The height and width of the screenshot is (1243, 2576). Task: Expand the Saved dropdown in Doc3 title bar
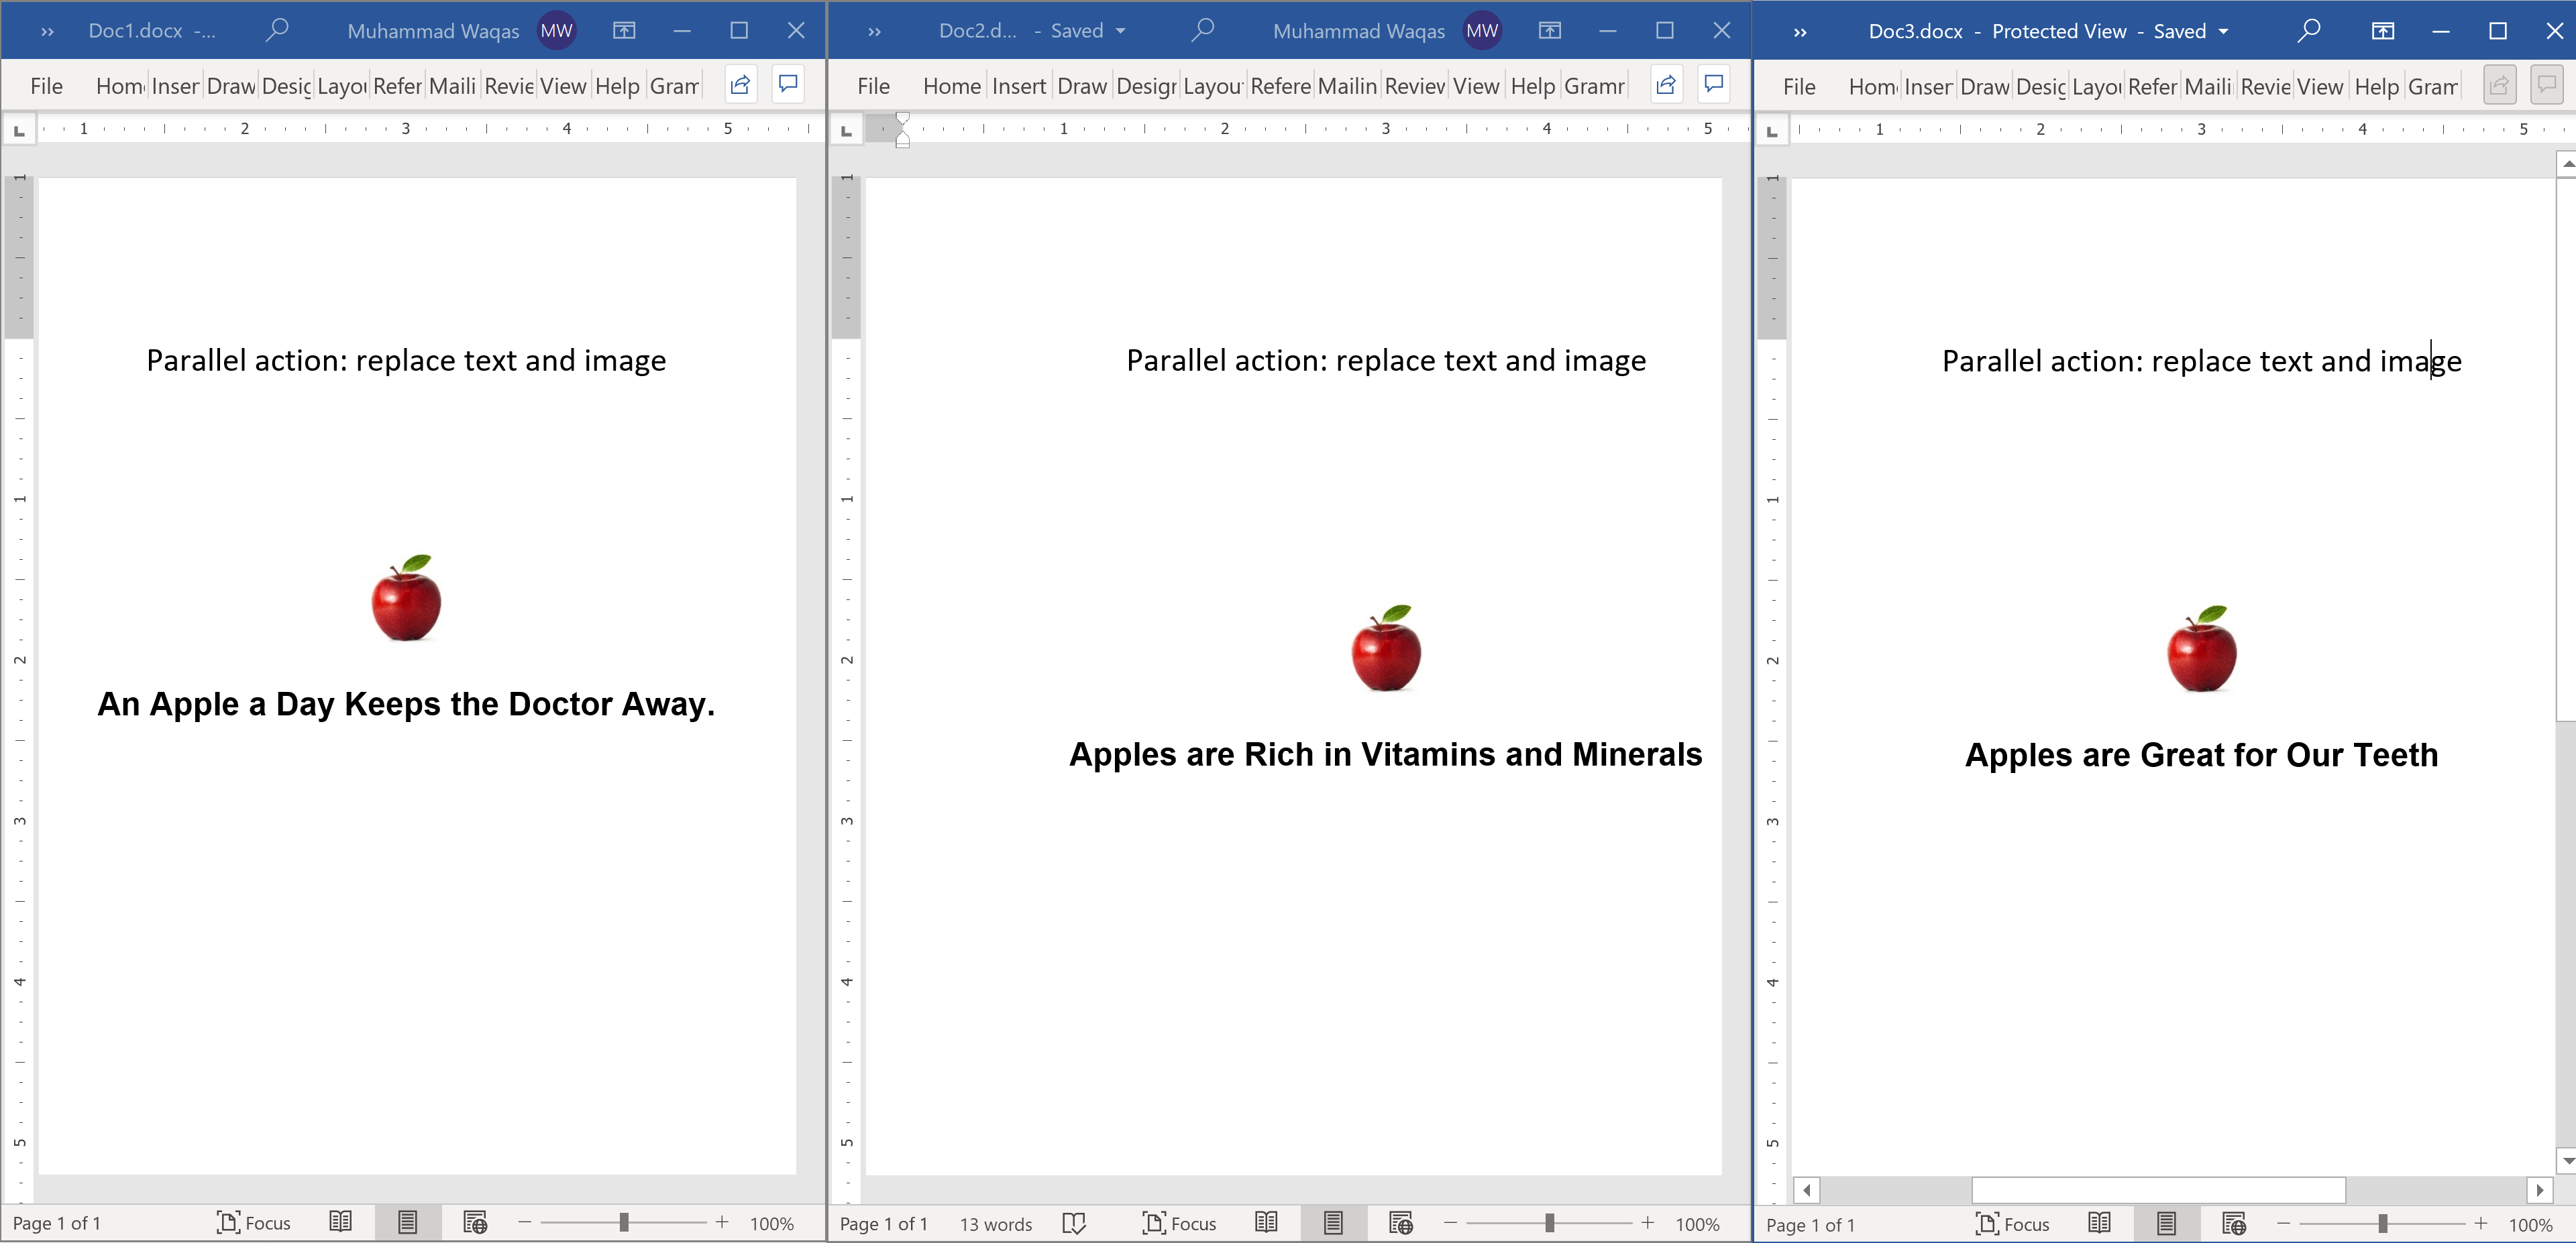tap(2224, 31)
